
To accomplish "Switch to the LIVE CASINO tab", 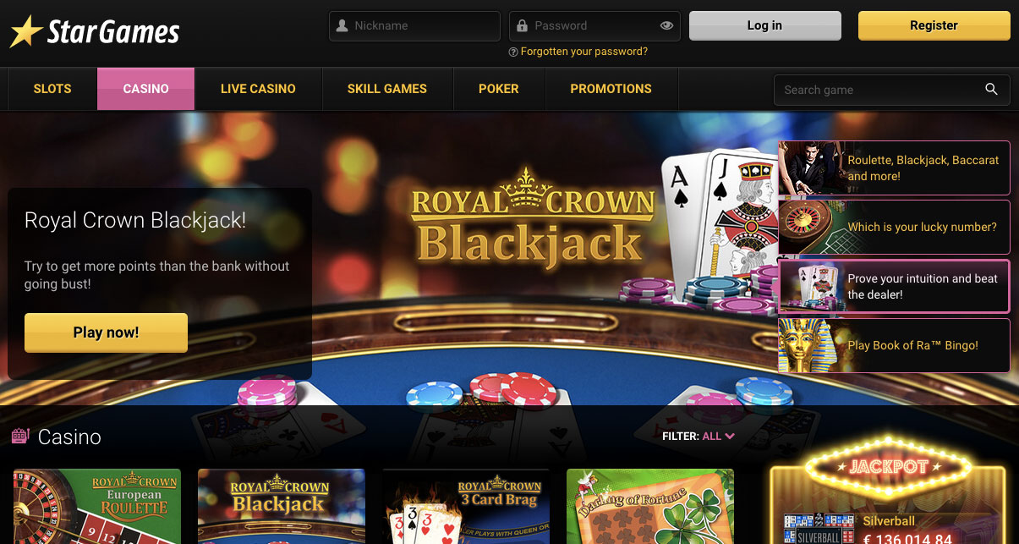I will click(x=258, y=89).
